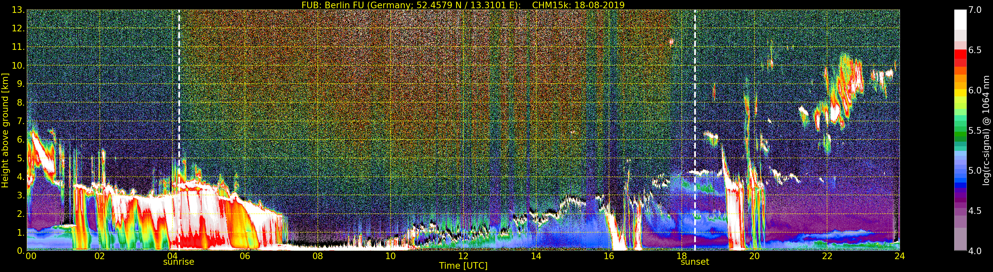Click the "log(rc-signal) @ 1064 nm" colorbar label

[x=986, y=130]
